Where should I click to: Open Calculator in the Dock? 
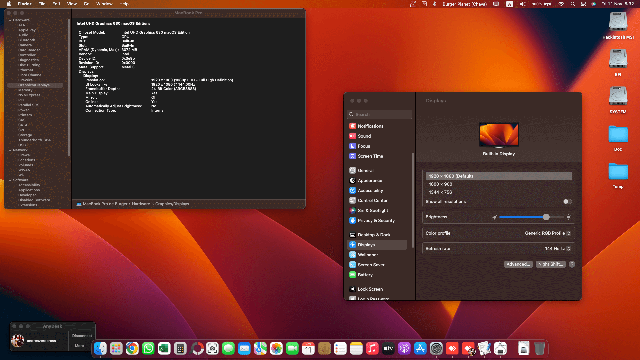tap(180, 349)
